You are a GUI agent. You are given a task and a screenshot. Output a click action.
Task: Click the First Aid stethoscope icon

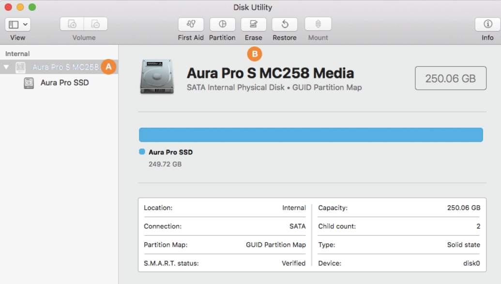(191, 24)
